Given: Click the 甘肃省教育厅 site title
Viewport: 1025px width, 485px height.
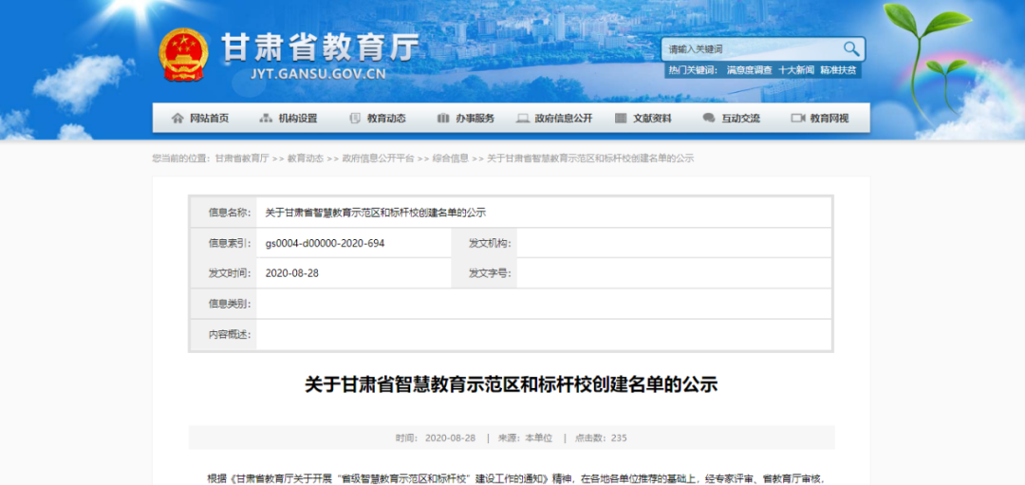Looking at the screenshot, I should (320, 47).
